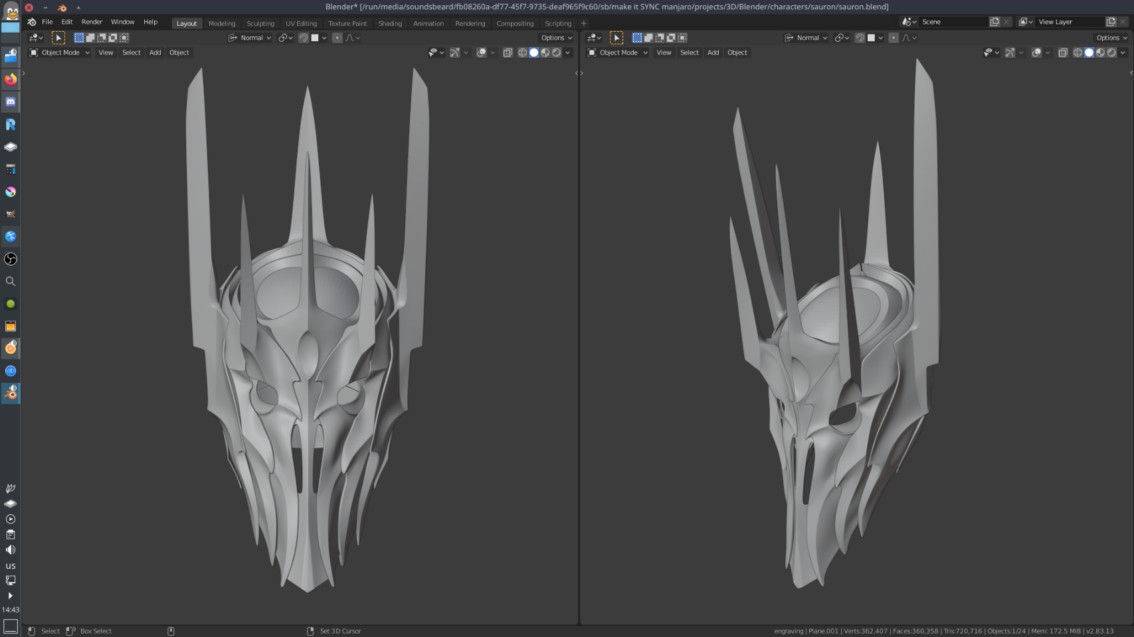Toggle proportional editing in right viewport
This screenshot has height=637, width=1134.
(x=894, y=38)
